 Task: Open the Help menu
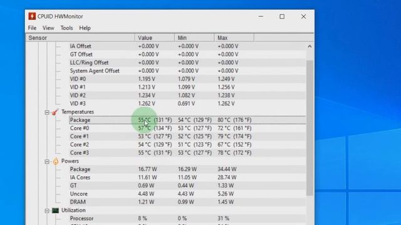(x=85, y=27)
